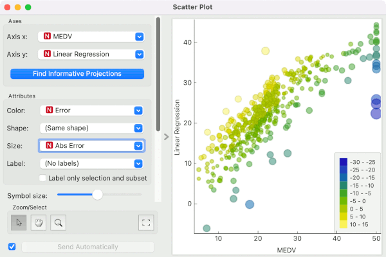Reset view with the fit-to-frame icon
Image resolution: width=386 pixels, height=257 pixels.
pos(146,222)
